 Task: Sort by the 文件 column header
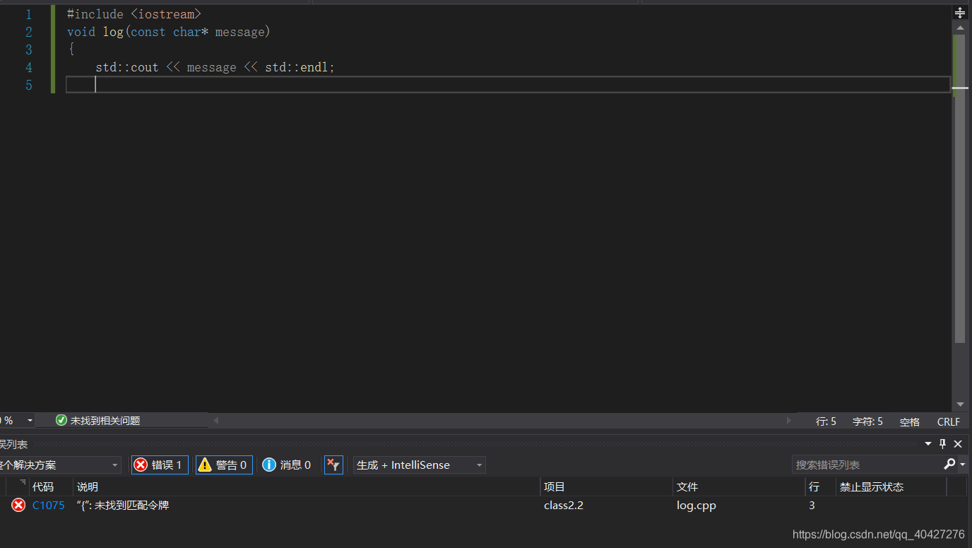(739, 486)
